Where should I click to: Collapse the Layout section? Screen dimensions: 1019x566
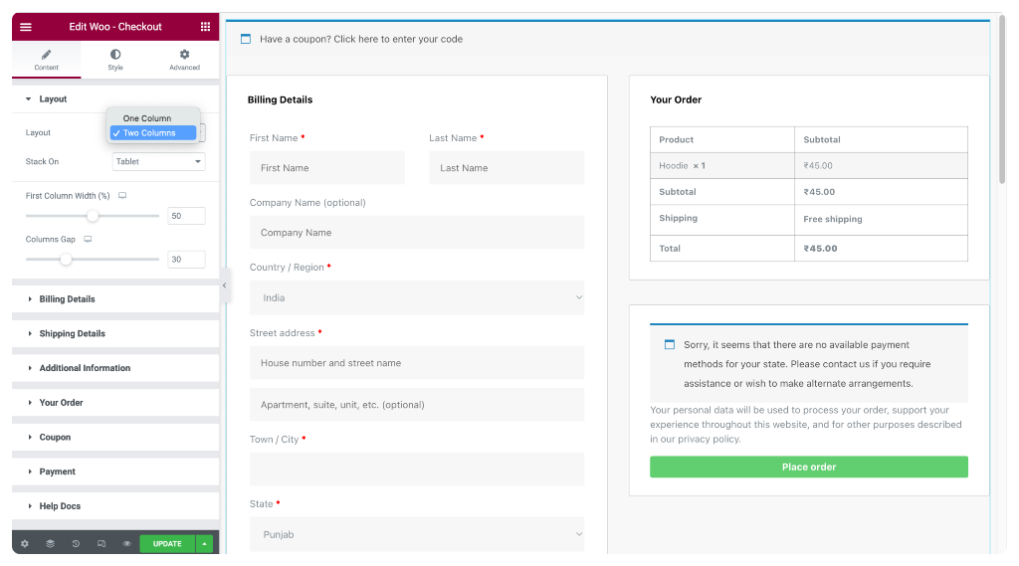tap(115, 98)
